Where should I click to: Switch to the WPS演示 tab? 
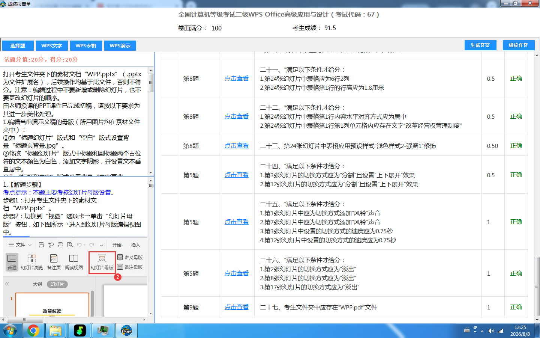point(120,46)
